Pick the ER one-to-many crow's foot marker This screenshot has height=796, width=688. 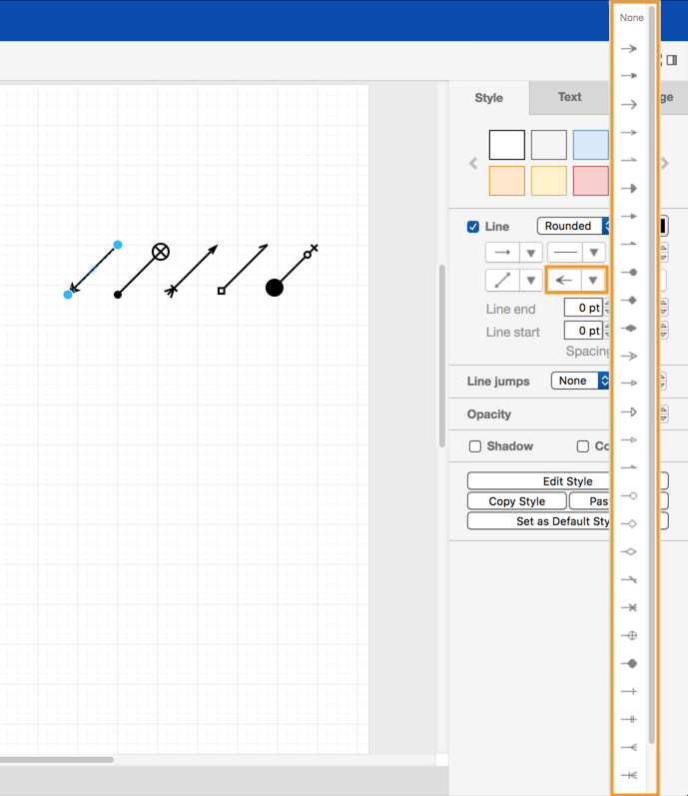(x=630, y=775)
